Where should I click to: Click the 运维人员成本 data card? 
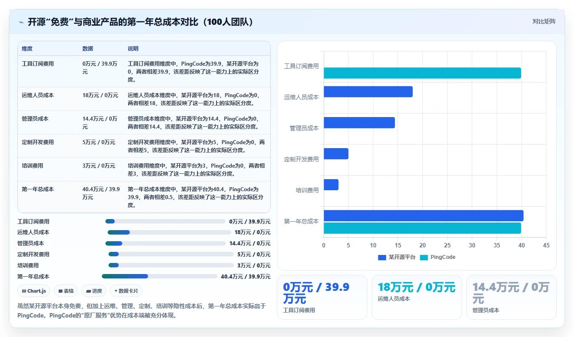point(417,297)
